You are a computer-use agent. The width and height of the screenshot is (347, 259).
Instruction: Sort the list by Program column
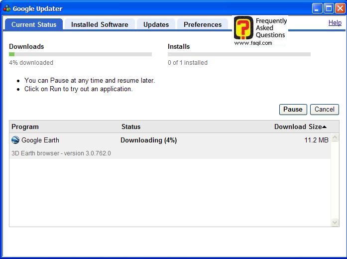tap(25, 127)
